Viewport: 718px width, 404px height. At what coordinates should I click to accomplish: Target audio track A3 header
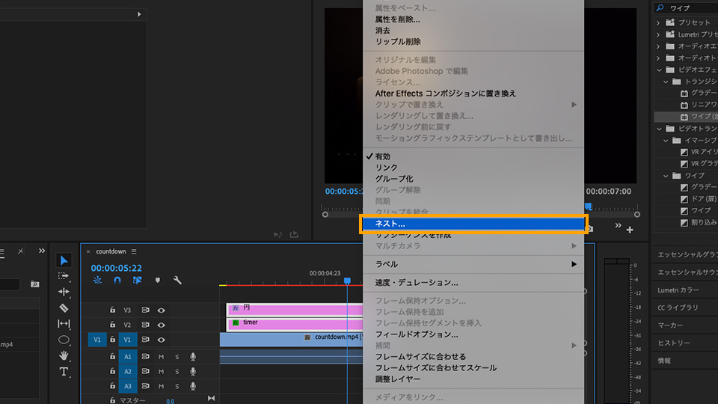point(128,386)
